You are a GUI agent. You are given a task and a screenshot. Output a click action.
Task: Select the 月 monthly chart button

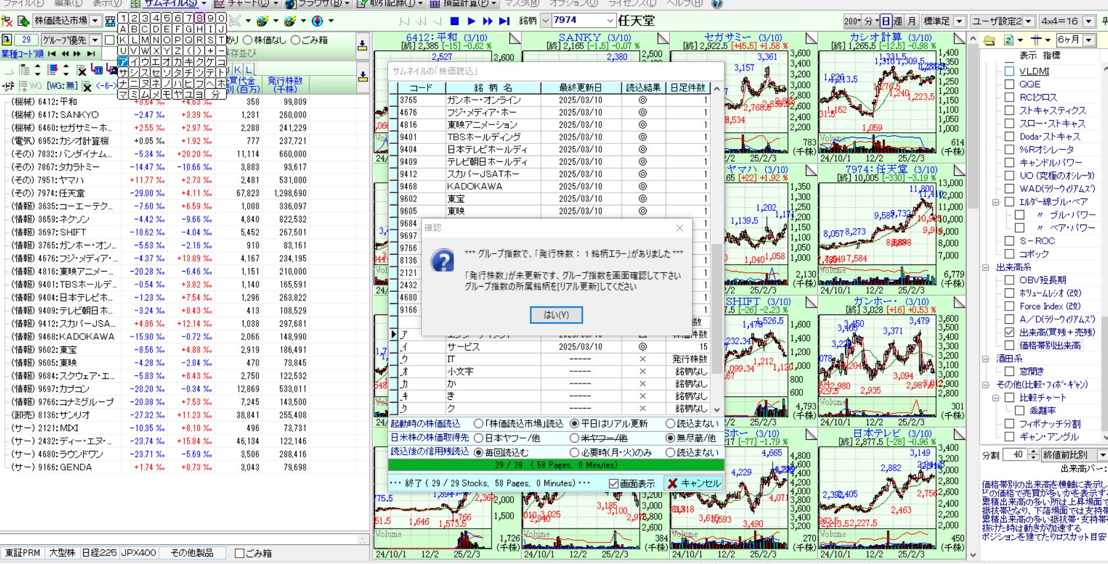coord(912,21)
